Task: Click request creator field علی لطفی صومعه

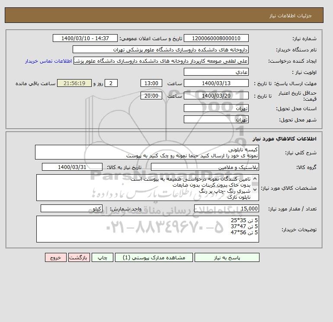Action: pos(161,61)
